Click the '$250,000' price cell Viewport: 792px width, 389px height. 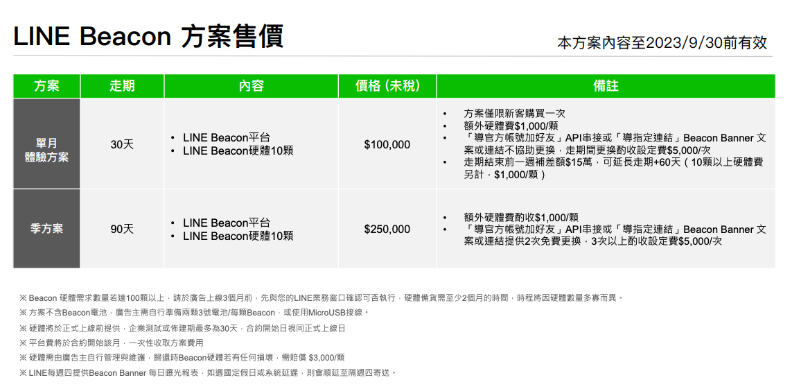click(387, 229)
